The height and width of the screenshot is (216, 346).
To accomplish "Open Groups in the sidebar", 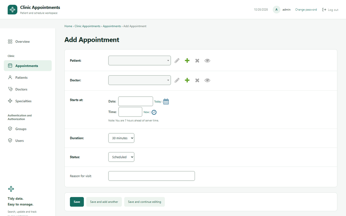I will pyautogui.click(x=28, y=129).
